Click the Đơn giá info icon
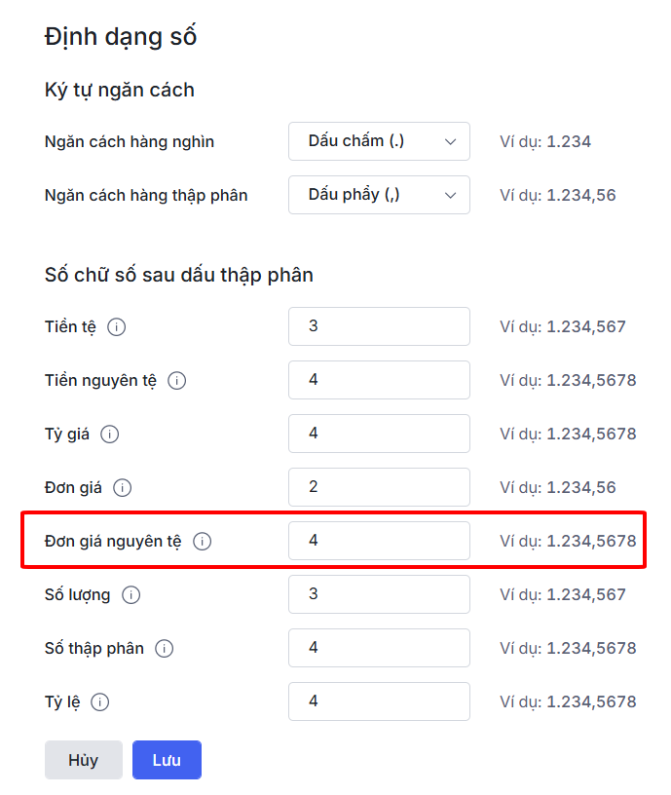Viewport: 671px width, 795px height. tap(122, 488)
